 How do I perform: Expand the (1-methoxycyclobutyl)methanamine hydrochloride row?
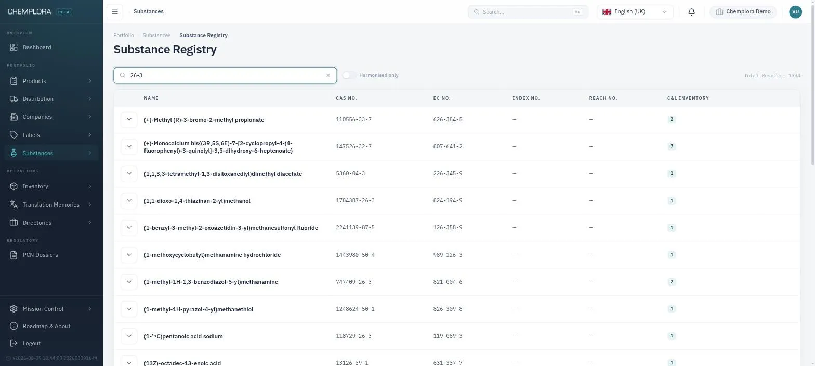pyautogui.click(x=129, y=254)
